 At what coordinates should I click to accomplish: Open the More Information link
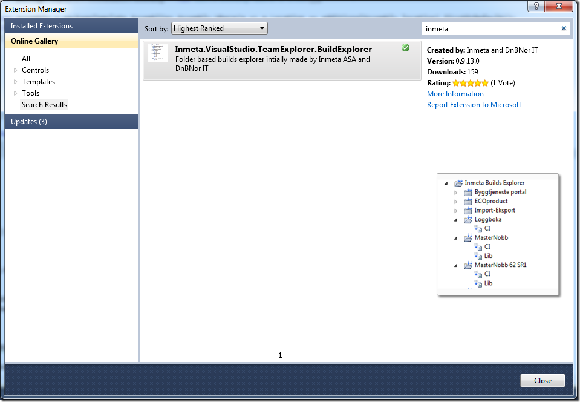(x=455, y=94)
